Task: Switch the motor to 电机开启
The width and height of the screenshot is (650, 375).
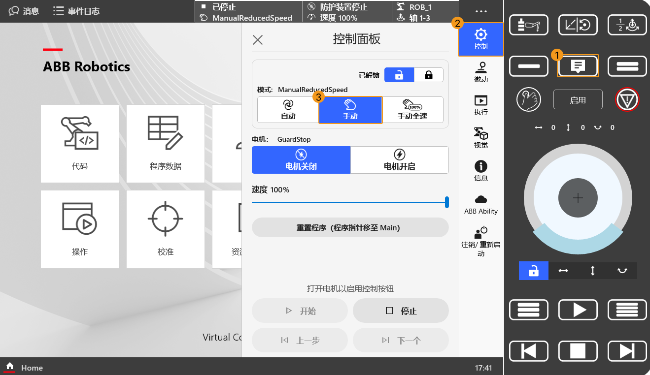Action: click(x=399, y=160)
